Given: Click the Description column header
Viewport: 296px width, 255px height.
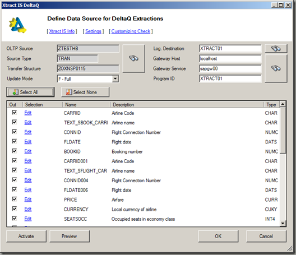Looking at the screenshot, I should [187, 105].
